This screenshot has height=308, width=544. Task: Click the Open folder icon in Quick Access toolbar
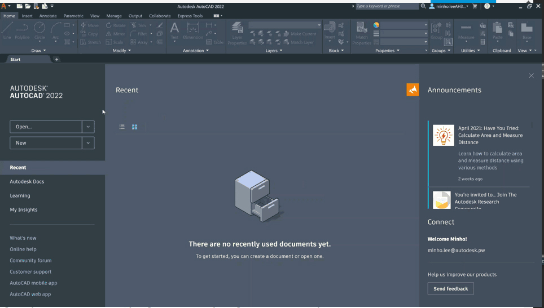pyautogui.click(x=28, y=6)
